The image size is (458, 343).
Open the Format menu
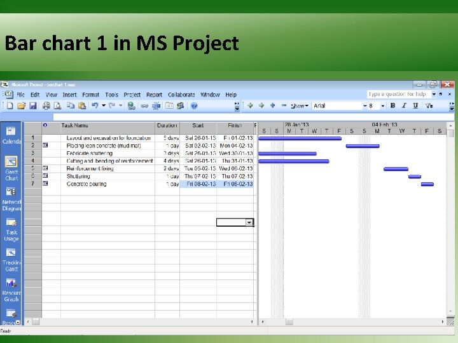tap(90, 95)
